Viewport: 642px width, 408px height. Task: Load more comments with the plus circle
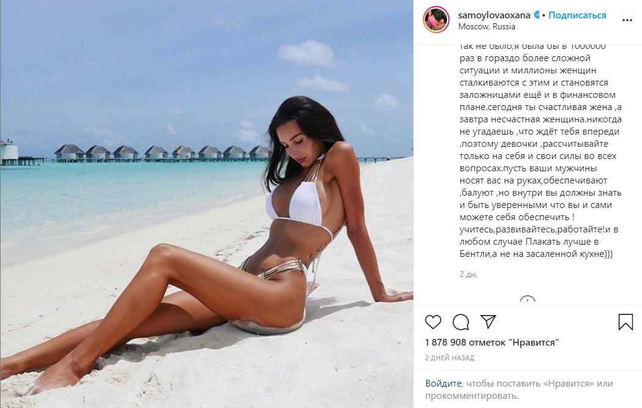(527, 300)
